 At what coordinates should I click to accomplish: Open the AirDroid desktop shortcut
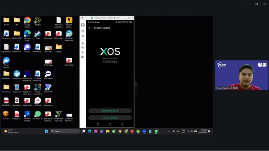click(38, 102)
